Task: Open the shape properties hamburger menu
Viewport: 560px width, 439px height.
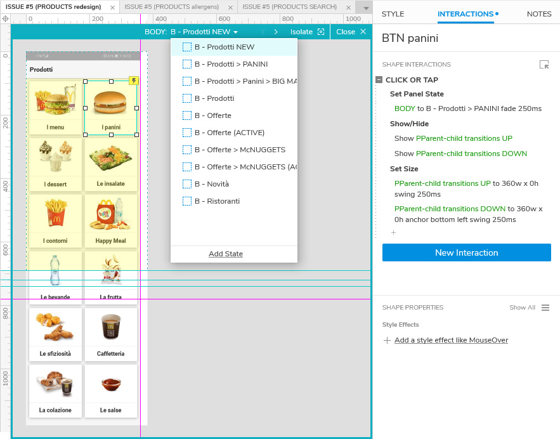Action: pos(545,308)
